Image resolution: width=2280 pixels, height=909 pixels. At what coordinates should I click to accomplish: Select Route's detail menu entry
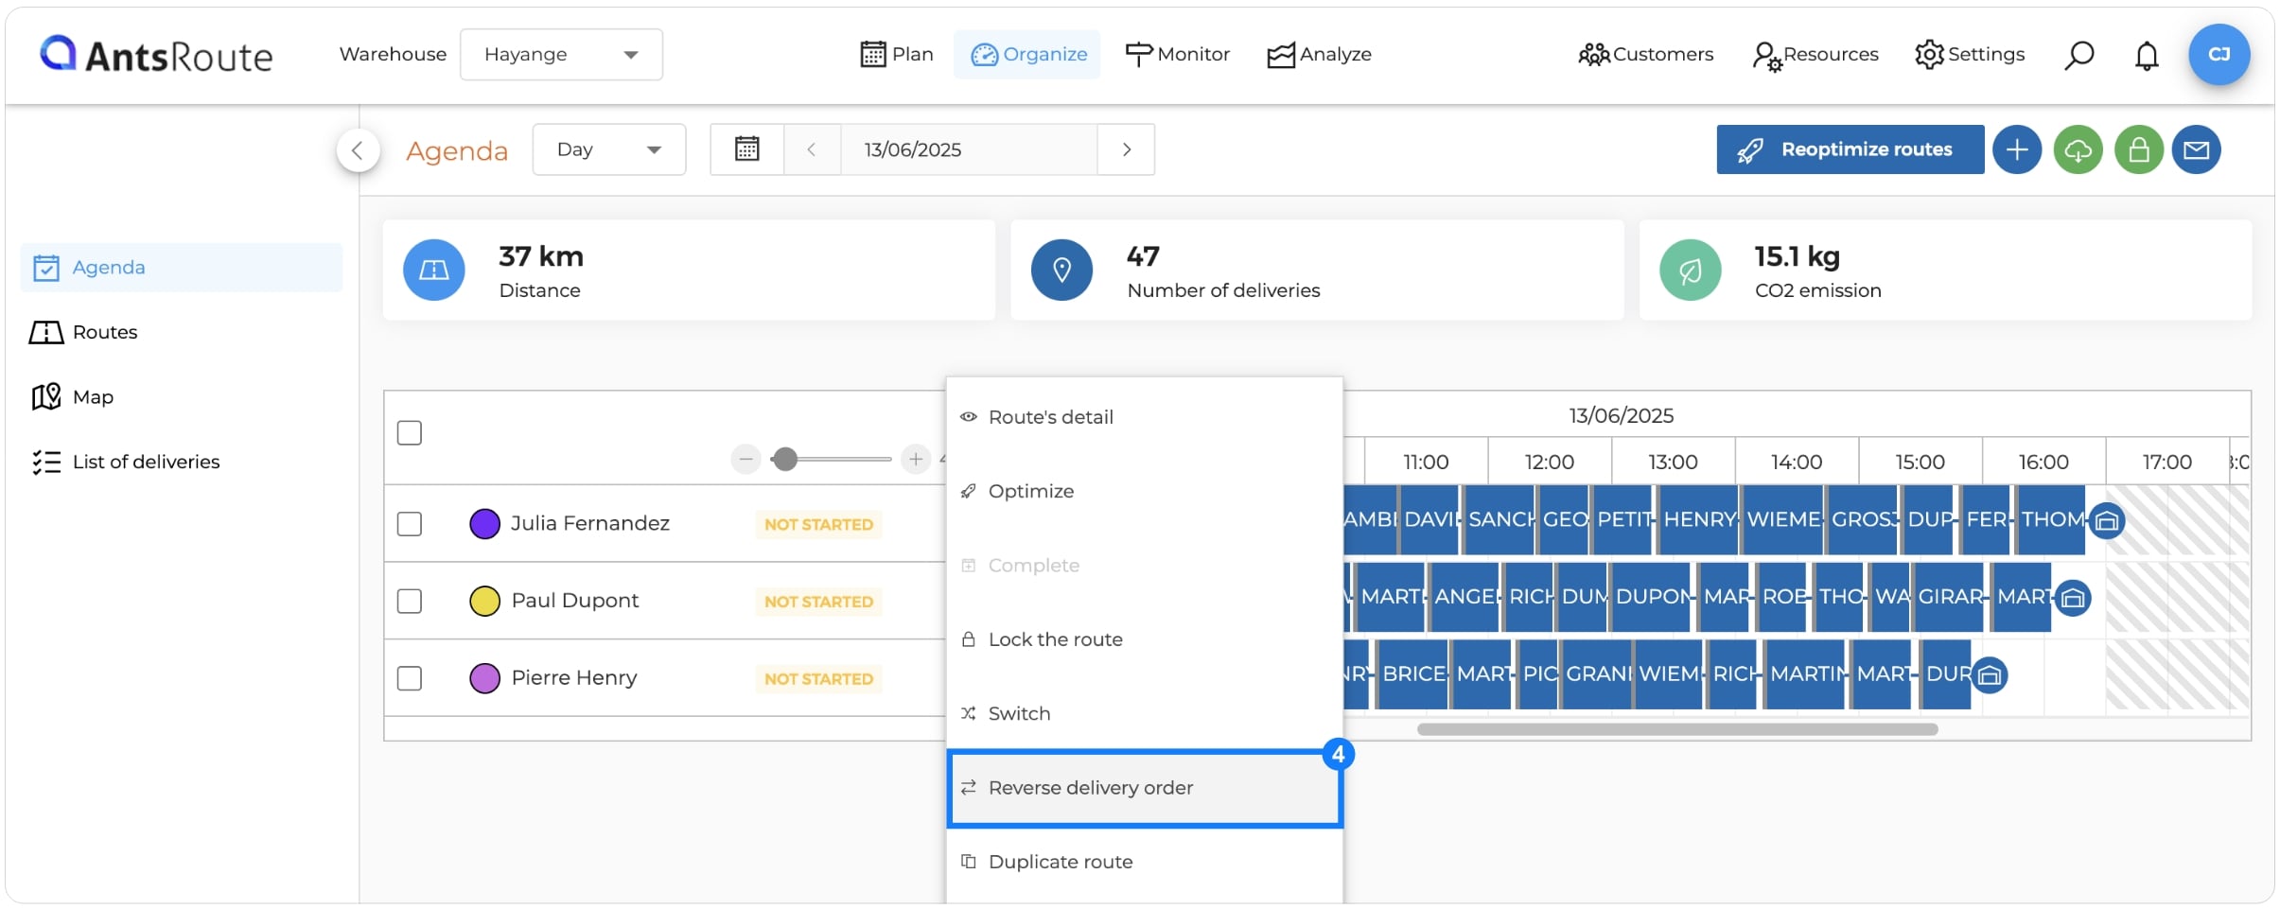pyautogui.click(x=1145, y=417)
